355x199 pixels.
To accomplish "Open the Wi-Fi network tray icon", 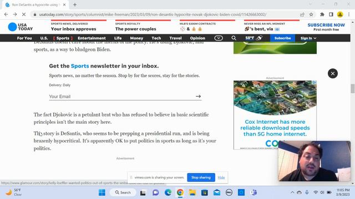I will pyautogui.click(x=316, y=192).
